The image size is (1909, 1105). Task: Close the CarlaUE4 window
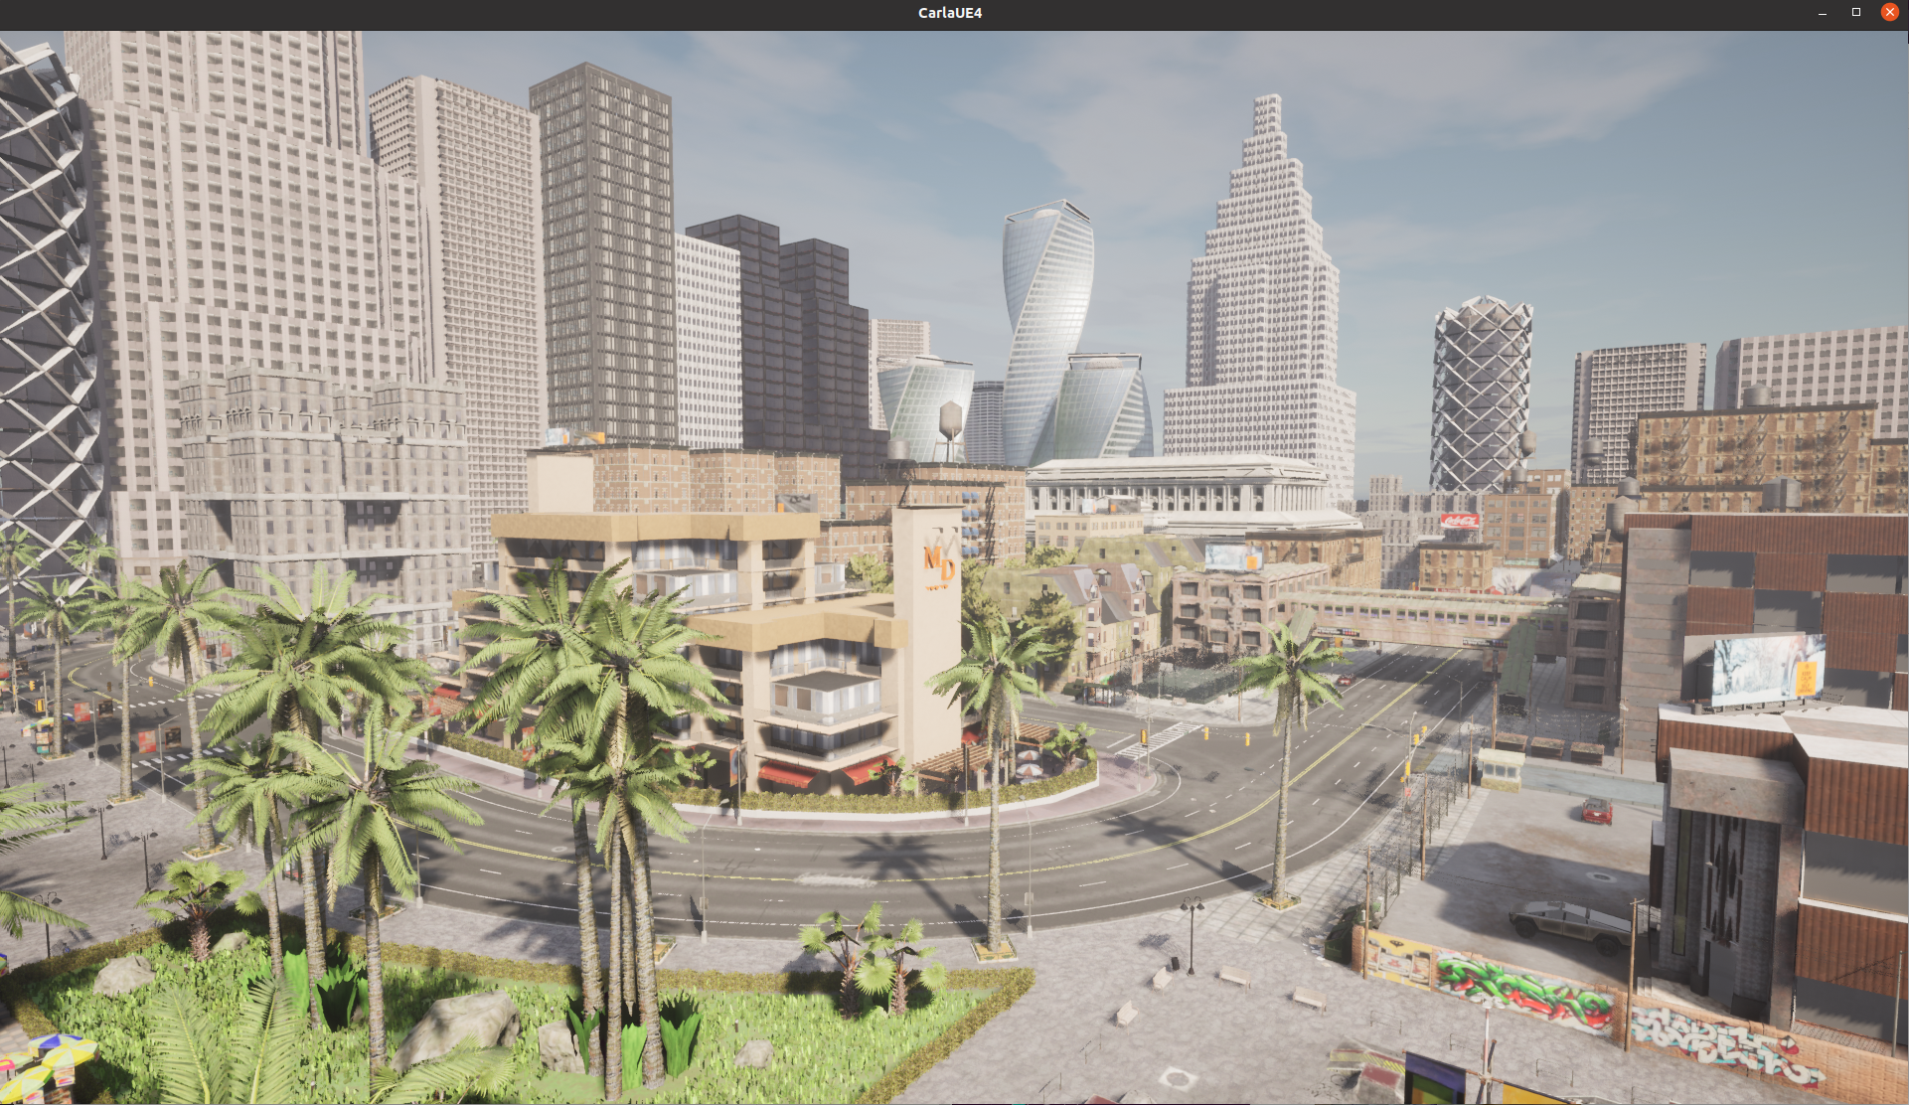click(1889, 13)
